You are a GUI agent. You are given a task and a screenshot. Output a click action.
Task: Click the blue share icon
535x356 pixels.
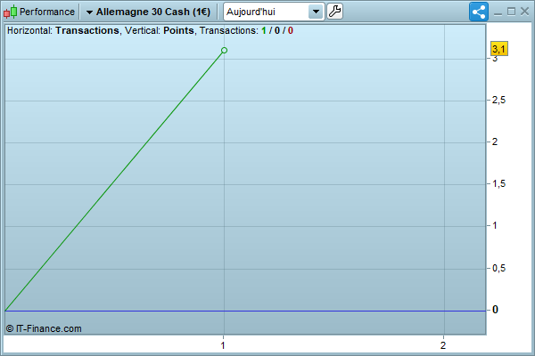point(479,12)
